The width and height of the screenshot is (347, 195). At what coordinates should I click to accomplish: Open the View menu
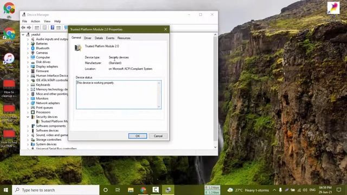(x=47, y=21)
